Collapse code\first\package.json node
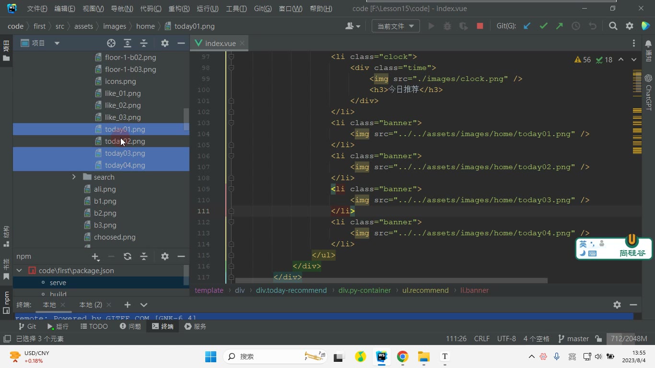 pos(19,271)
